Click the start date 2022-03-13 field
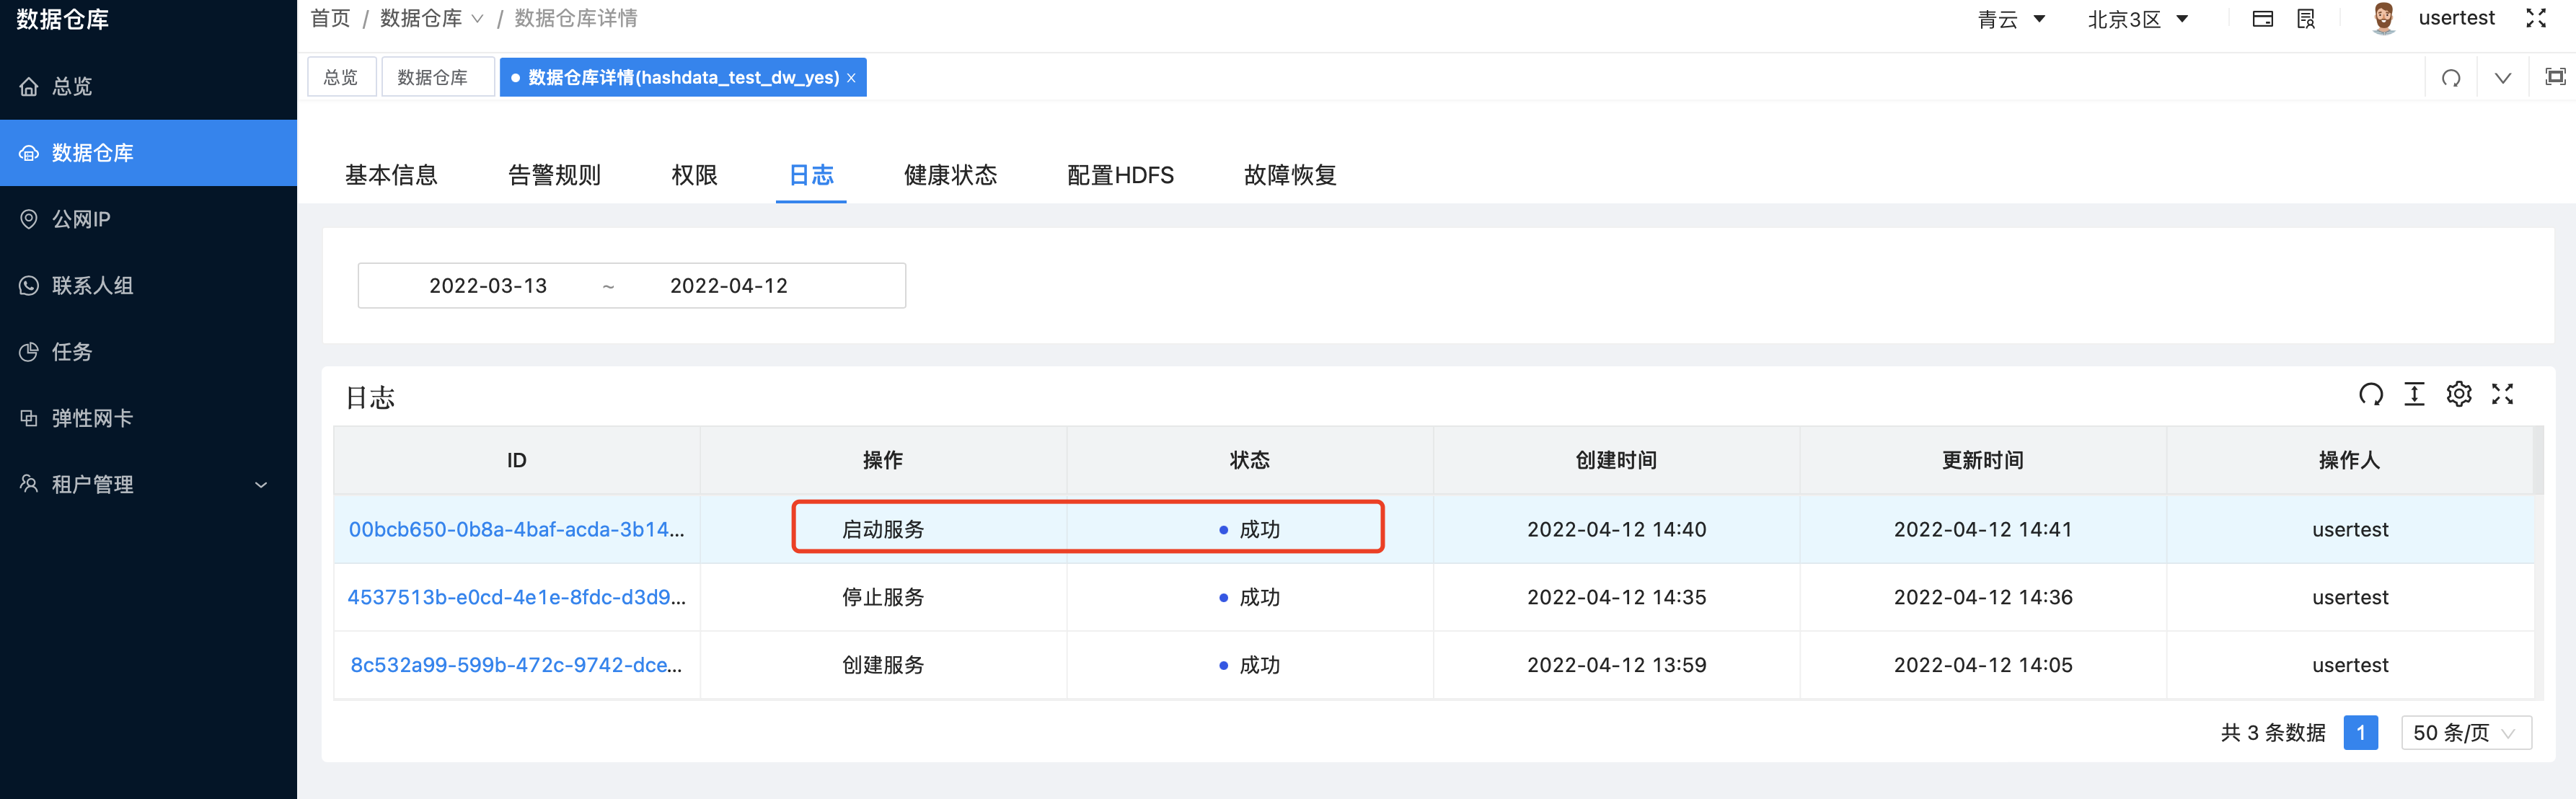The height and width of the screenshot is (799, 2576). (488, 285)
